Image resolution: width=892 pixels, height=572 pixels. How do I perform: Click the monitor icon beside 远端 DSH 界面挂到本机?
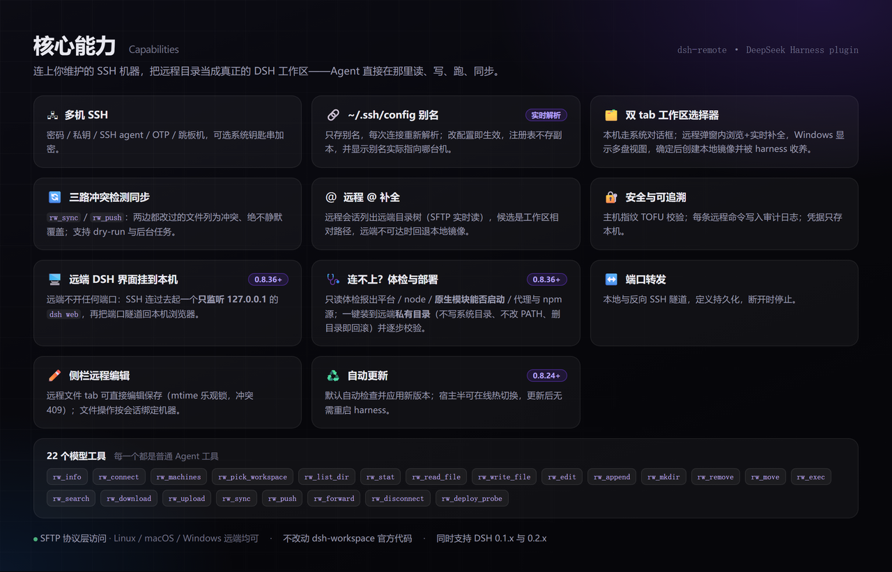click(54, 279)
